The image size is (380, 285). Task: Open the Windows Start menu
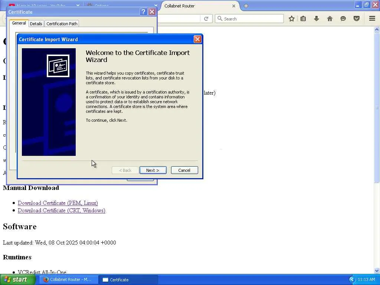click(18, 280)
